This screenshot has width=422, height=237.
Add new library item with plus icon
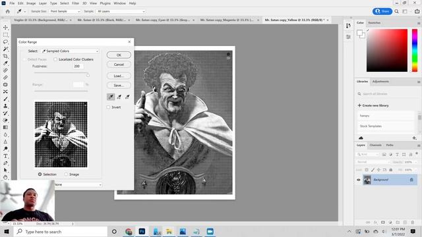click(x=414, y=138)
